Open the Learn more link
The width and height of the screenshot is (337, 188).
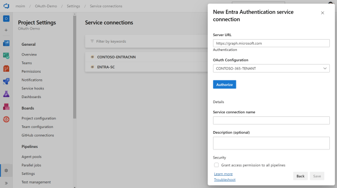[223, 174]
